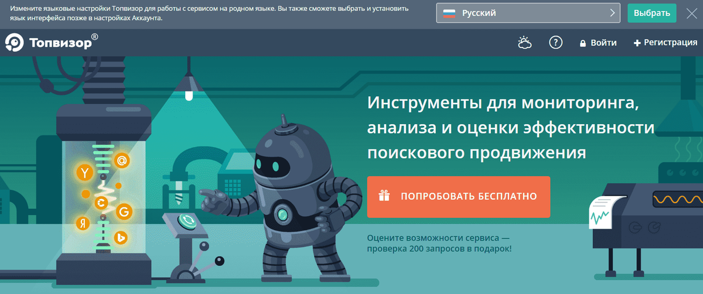Screen dimensions: 703x294
Task: Click the Топвизор logo
Action: click(52, 42)
